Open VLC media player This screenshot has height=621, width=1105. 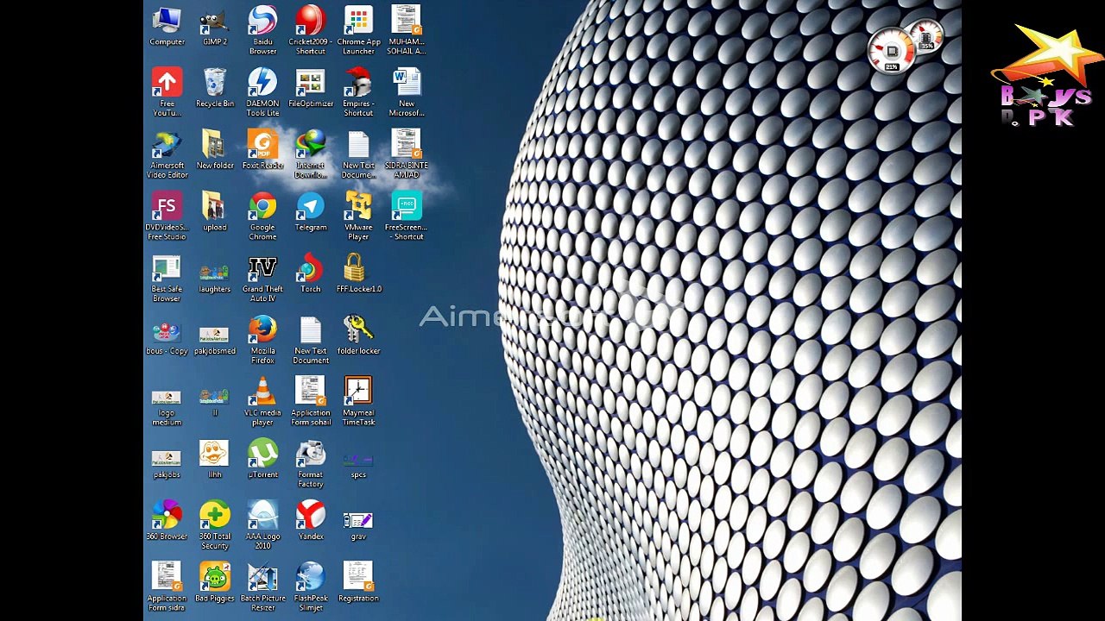pyautogui.click(x=262, y=401)
